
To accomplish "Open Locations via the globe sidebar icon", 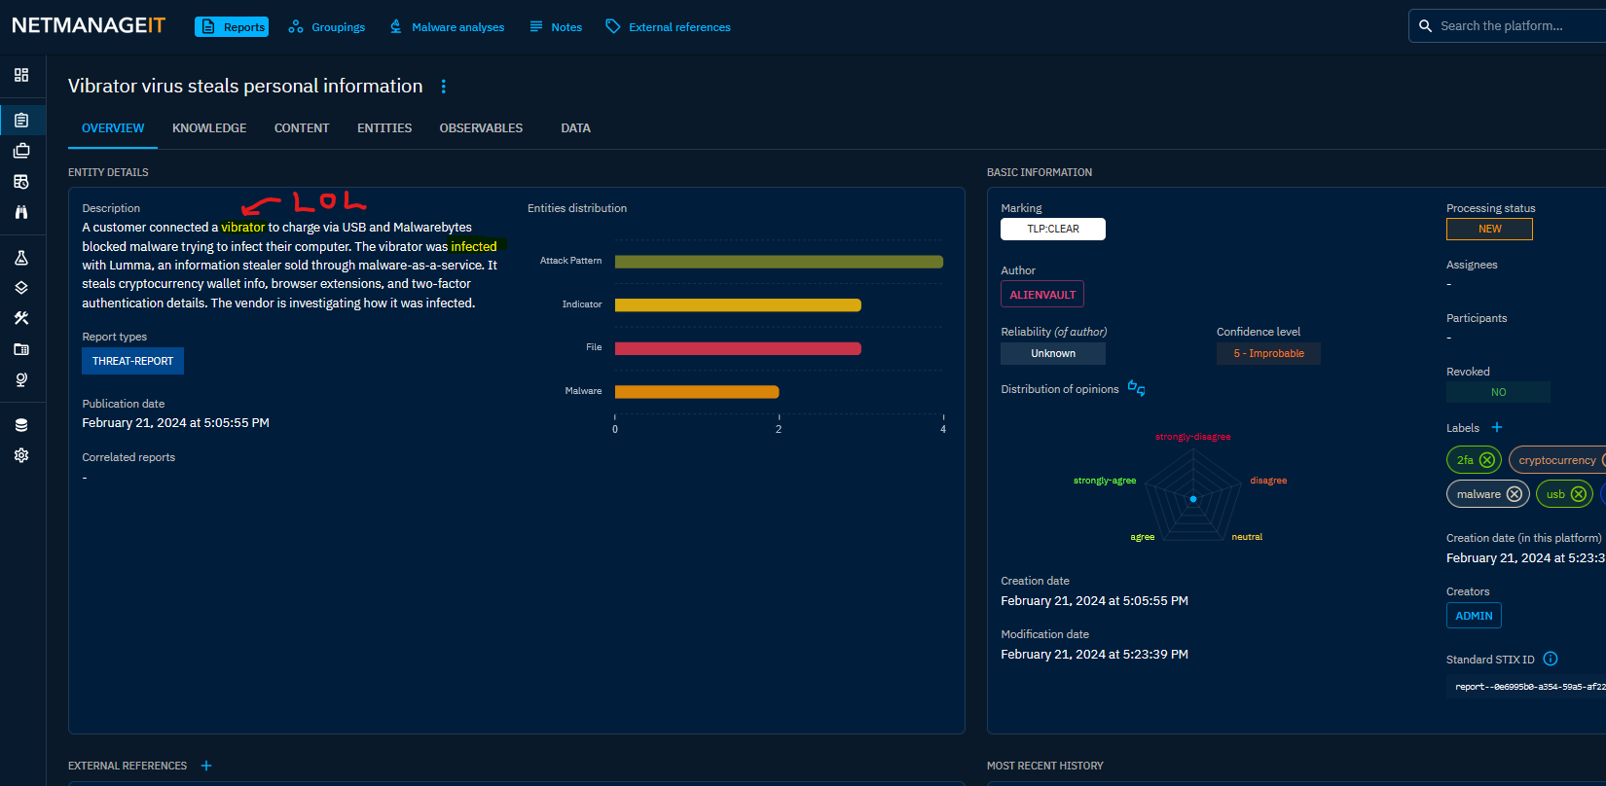I will point(21,379).
